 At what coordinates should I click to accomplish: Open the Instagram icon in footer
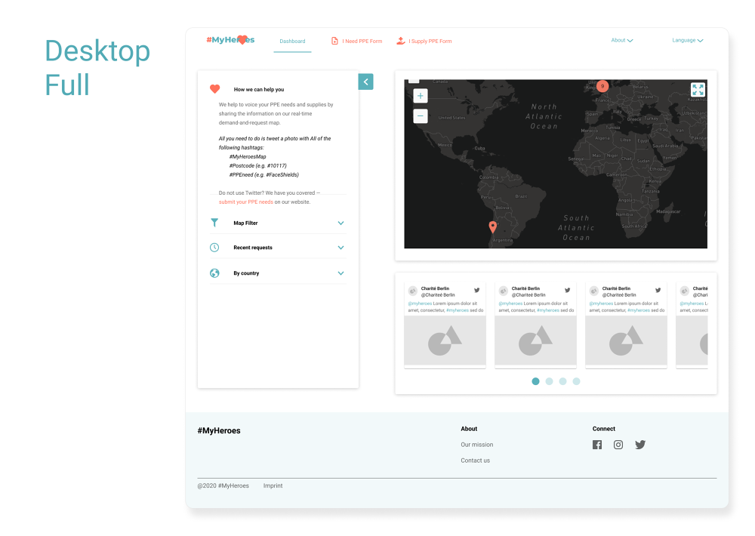(x=618, y=445)
